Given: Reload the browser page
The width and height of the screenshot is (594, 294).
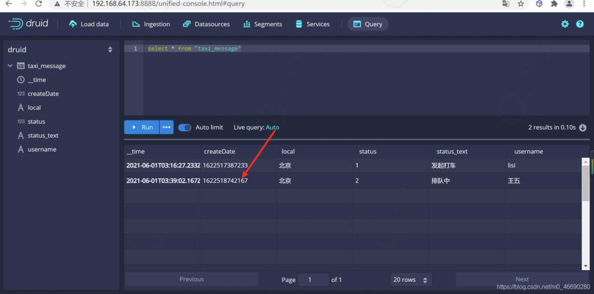Looking at the screenshot, I should [39, 4].
